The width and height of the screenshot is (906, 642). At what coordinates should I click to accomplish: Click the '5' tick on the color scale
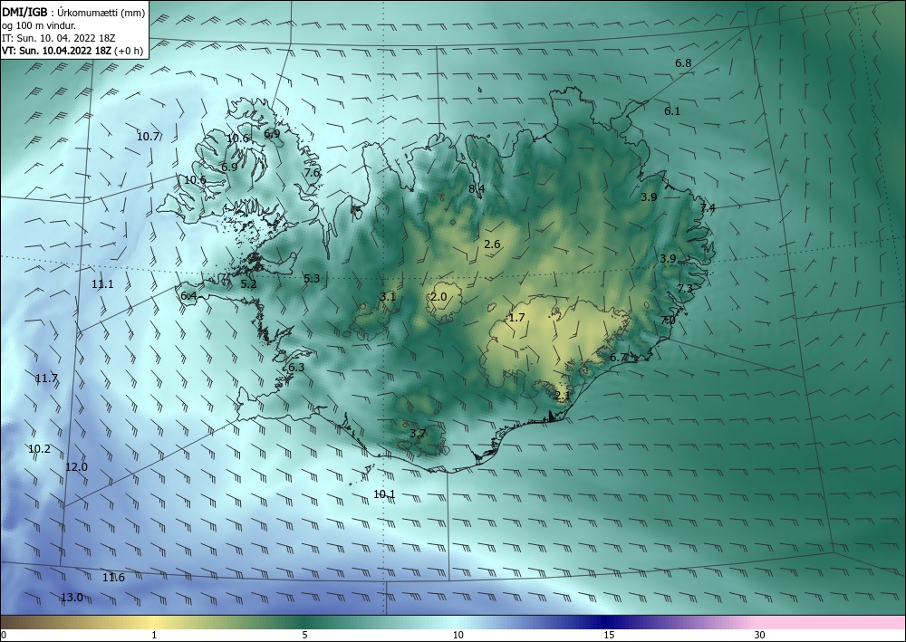tap(304, 636)
